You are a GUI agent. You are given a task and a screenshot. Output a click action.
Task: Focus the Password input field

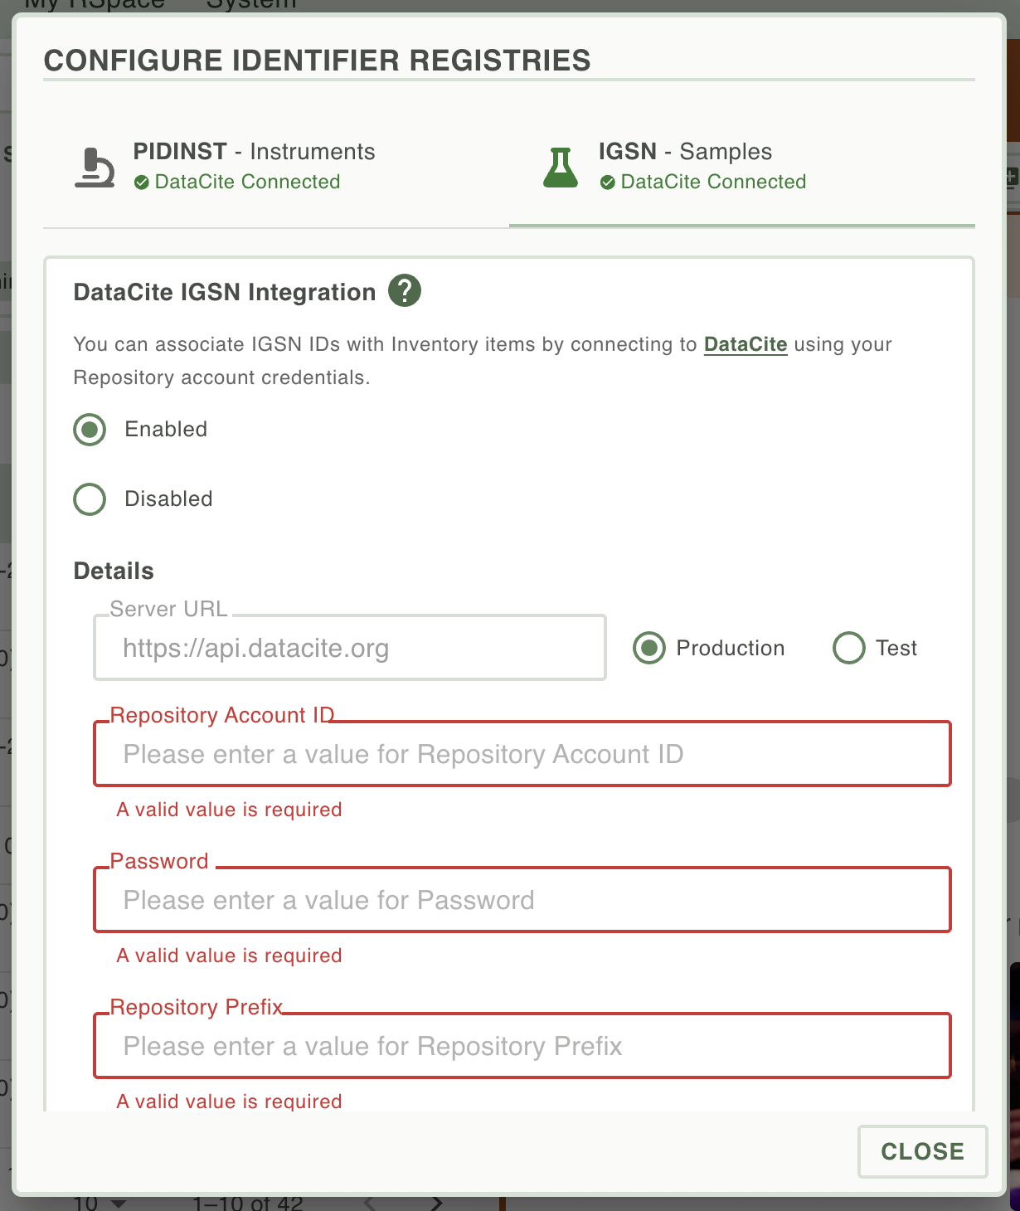tap(522, 900)
